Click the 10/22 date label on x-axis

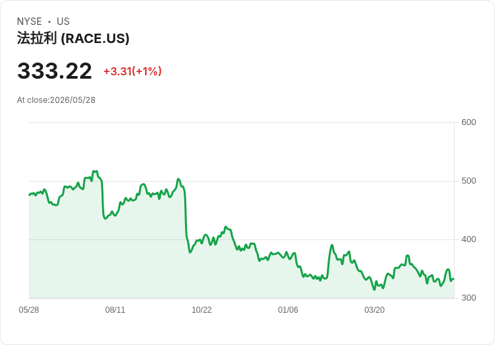(201, 309)
